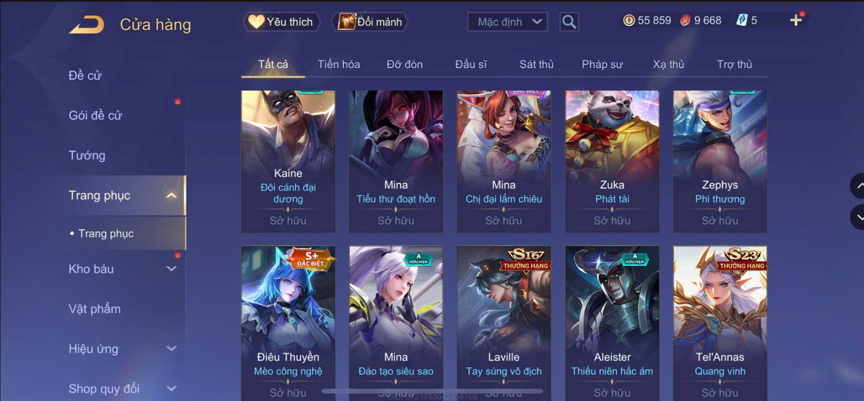The height and width of the screenshot is (401, 864).
Task: Open the Mặc định sort dropdown
Action: click(508, 22)
